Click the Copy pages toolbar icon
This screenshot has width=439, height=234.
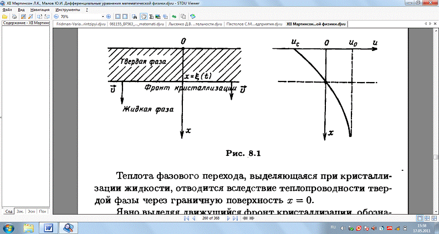click(x=183, y=17)
